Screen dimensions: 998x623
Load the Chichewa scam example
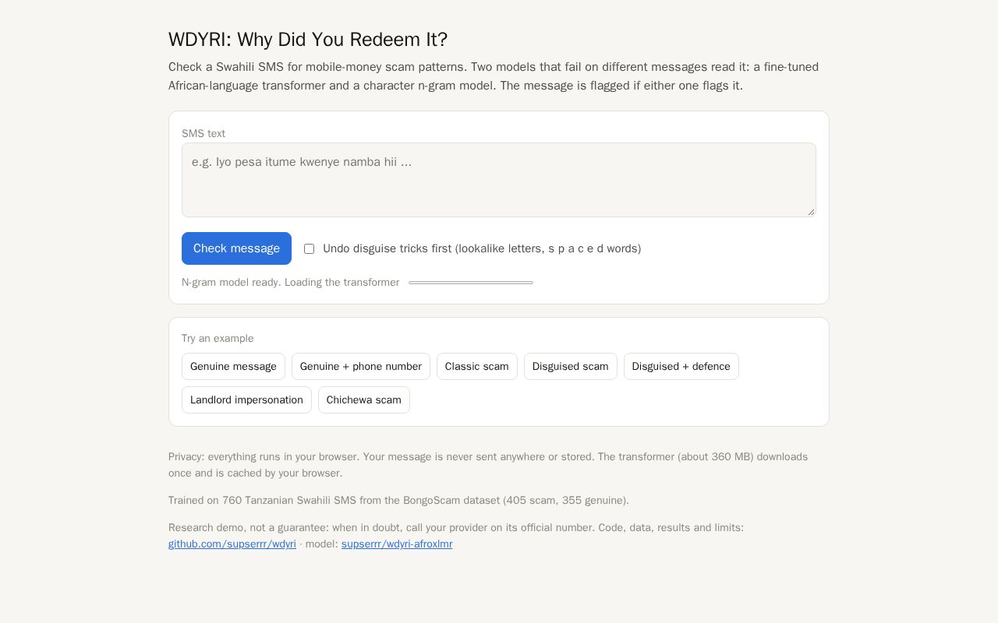(364, 400)
